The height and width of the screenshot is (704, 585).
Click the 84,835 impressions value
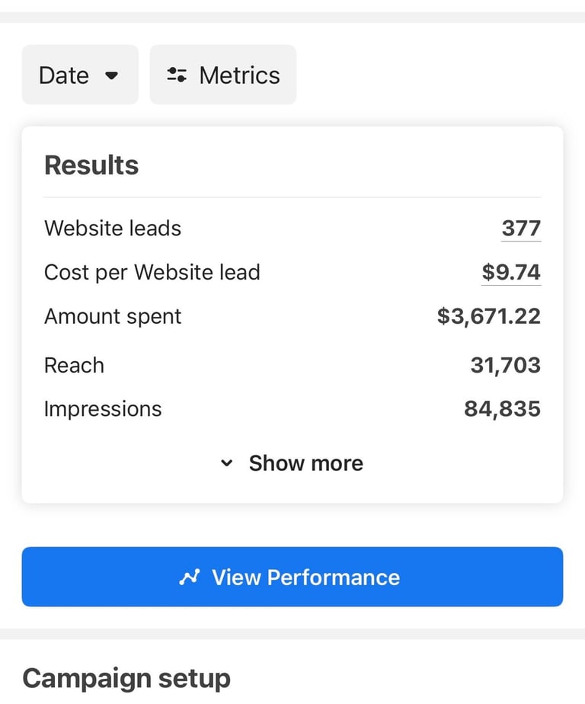click(x=502, y=409)
